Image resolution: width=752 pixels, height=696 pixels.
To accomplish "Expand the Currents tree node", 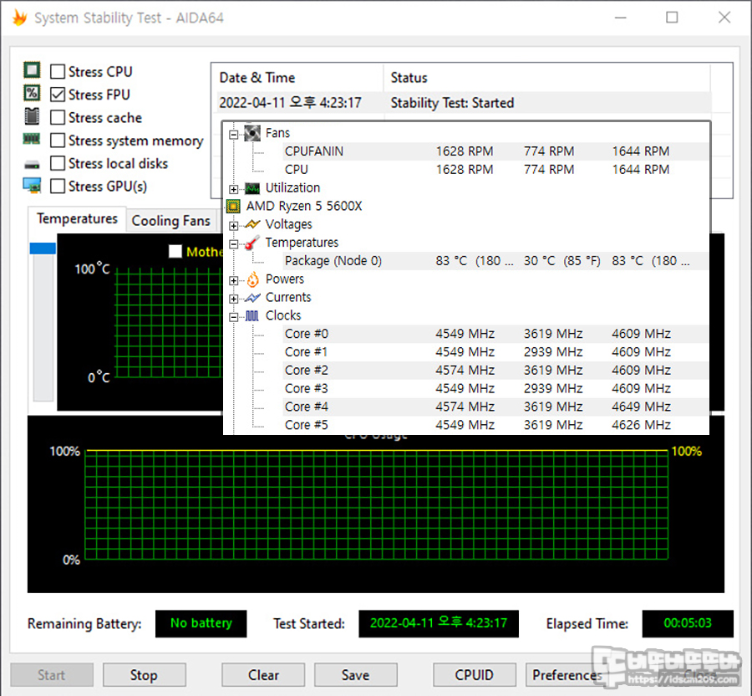I will coord(234,299).
